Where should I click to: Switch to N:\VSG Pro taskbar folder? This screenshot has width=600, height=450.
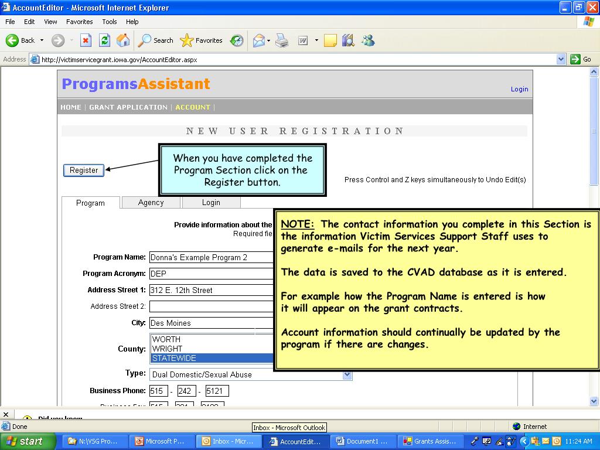click(x=94, y=441)
